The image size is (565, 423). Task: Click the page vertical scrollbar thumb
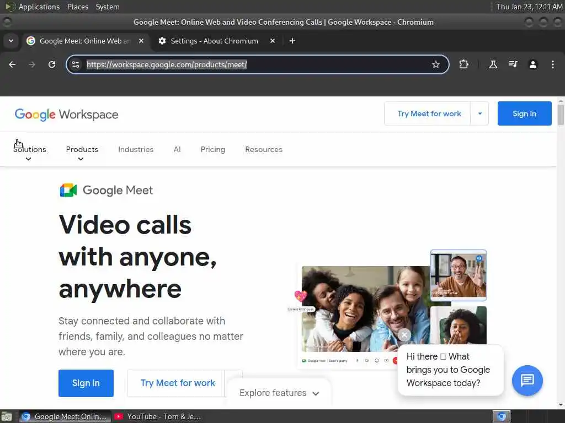(561, 115)
